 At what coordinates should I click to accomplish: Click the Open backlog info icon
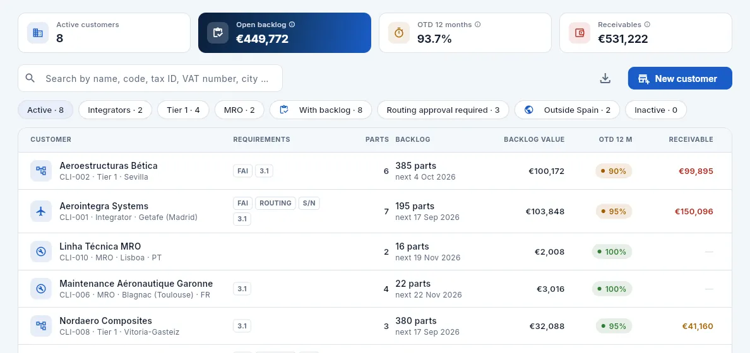point(292,25)
